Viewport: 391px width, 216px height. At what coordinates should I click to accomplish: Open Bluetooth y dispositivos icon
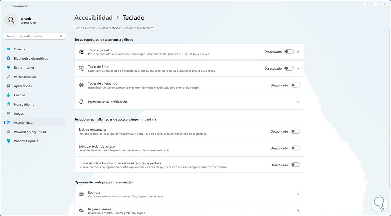coord(8,59)
